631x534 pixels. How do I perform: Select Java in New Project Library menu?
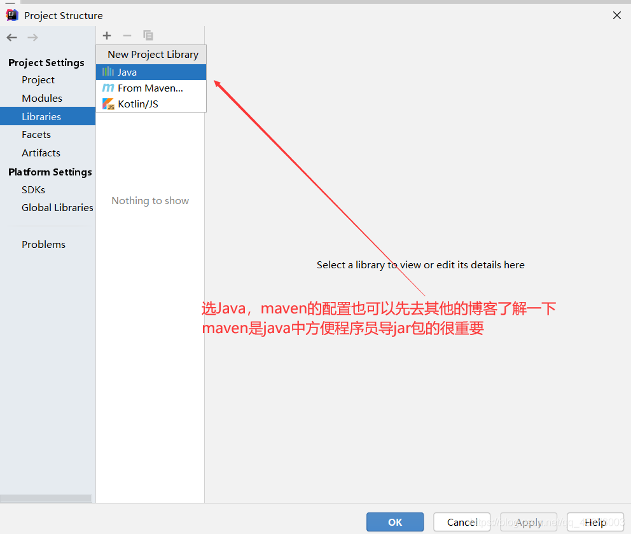point(151,72)
